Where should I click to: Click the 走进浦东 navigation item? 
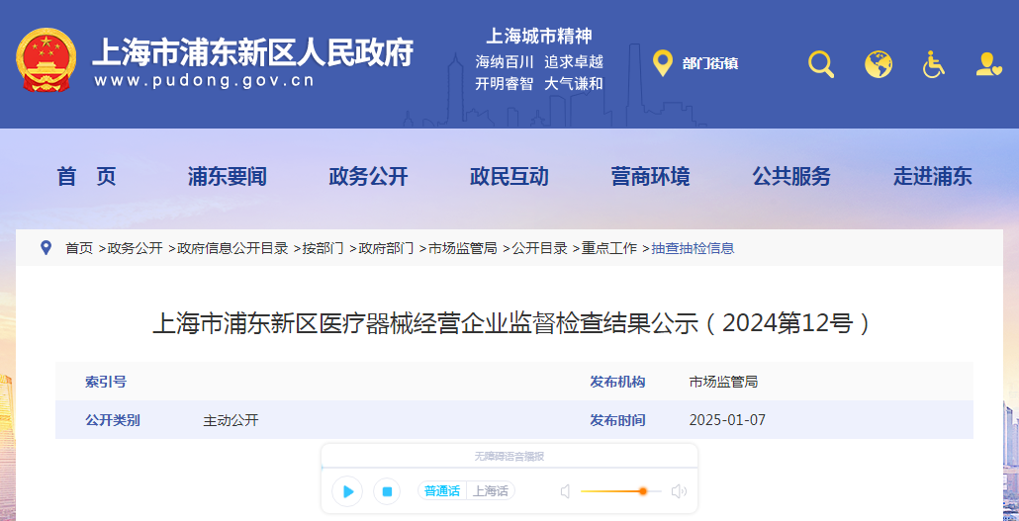[932, 177]
